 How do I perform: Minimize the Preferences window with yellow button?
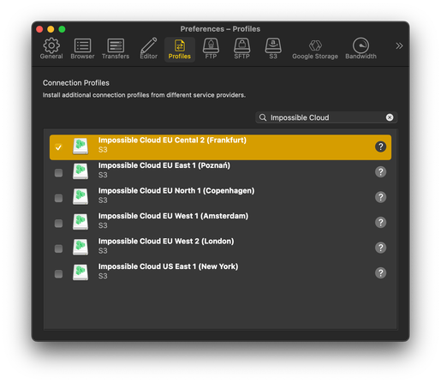coord(51,29)
